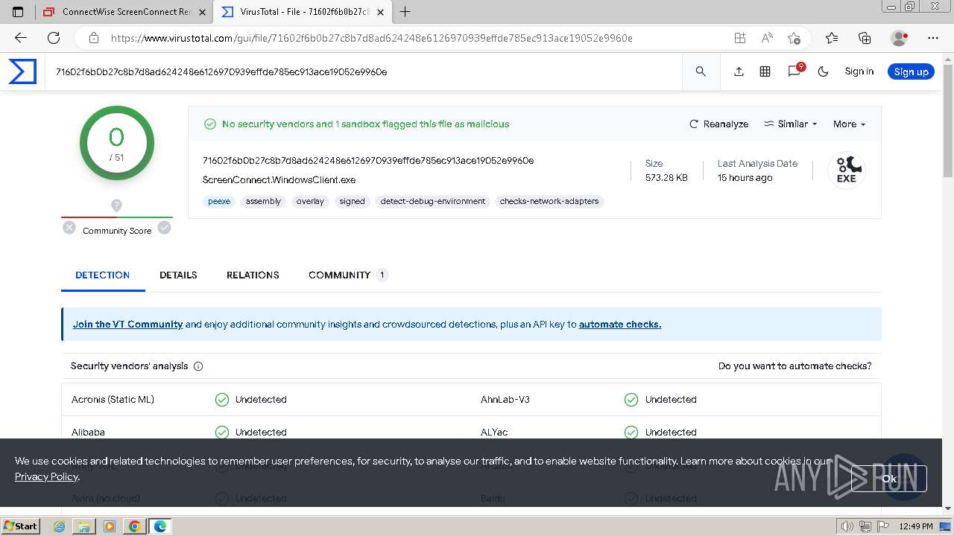Click Do you want to automate checks?
The height and width of the screenshot is (536, 954).
click(x=795, y=366)
